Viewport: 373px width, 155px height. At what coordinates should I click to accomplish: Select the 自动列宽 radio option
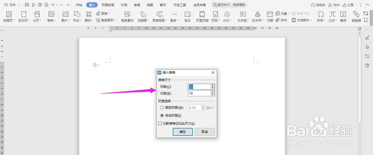pos(162,115)
